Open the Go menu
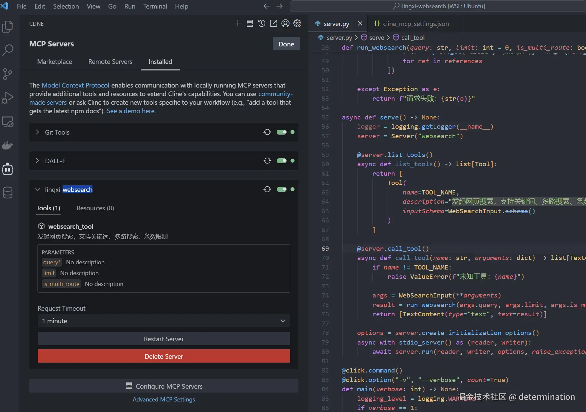 pos(112,6)
